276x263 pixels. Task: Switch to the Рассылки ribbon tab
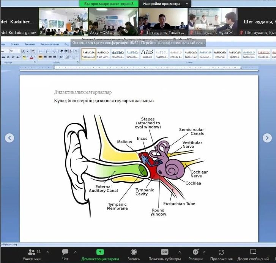click(x=30, y=44)
